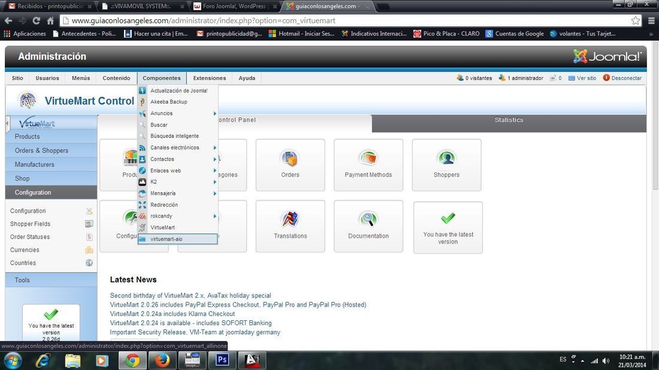Reload the page in Chrome
659x370 pixels.
click(36, 20)
